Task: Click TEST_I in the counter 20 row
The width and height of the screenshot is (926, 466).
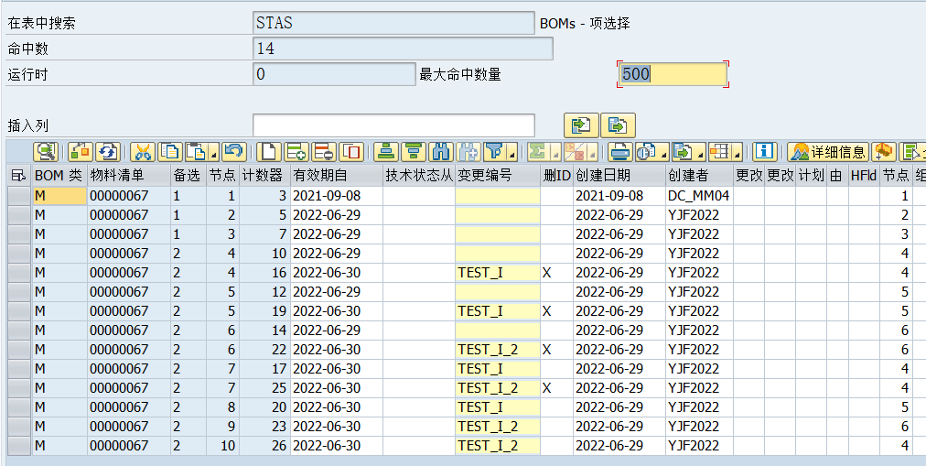Action: point(497,406)
